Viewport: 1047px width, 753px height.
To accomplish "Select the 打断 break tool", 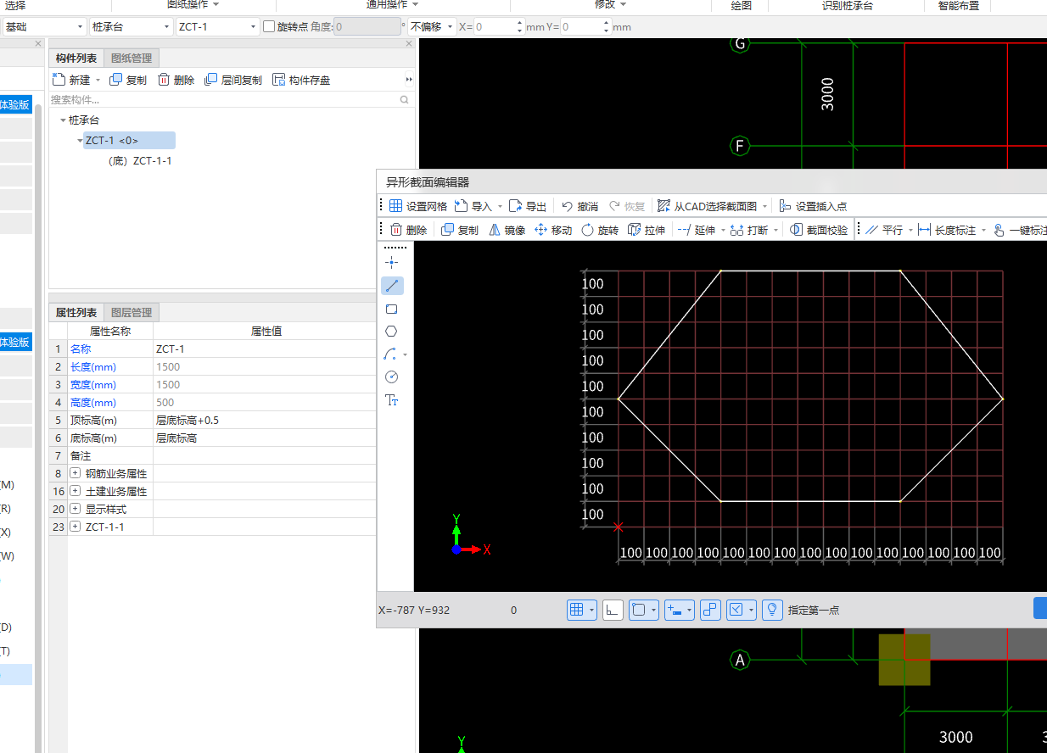I will click(749, 230).
